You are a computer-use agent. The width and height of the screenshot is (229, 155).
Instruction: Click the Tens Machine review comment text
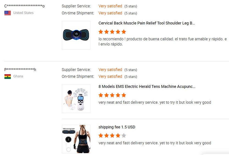[155, 102]
